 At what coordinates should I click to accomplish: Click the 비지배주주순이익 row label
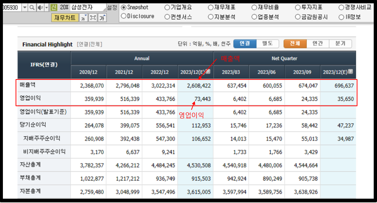pyautogui.click(x=44, y=151)
